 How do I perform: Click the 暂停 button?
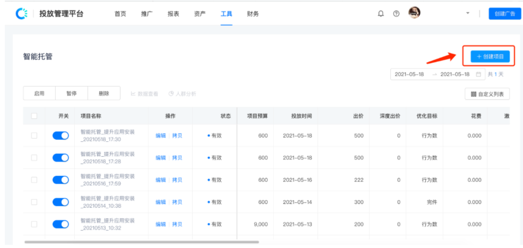coord(71,93)
